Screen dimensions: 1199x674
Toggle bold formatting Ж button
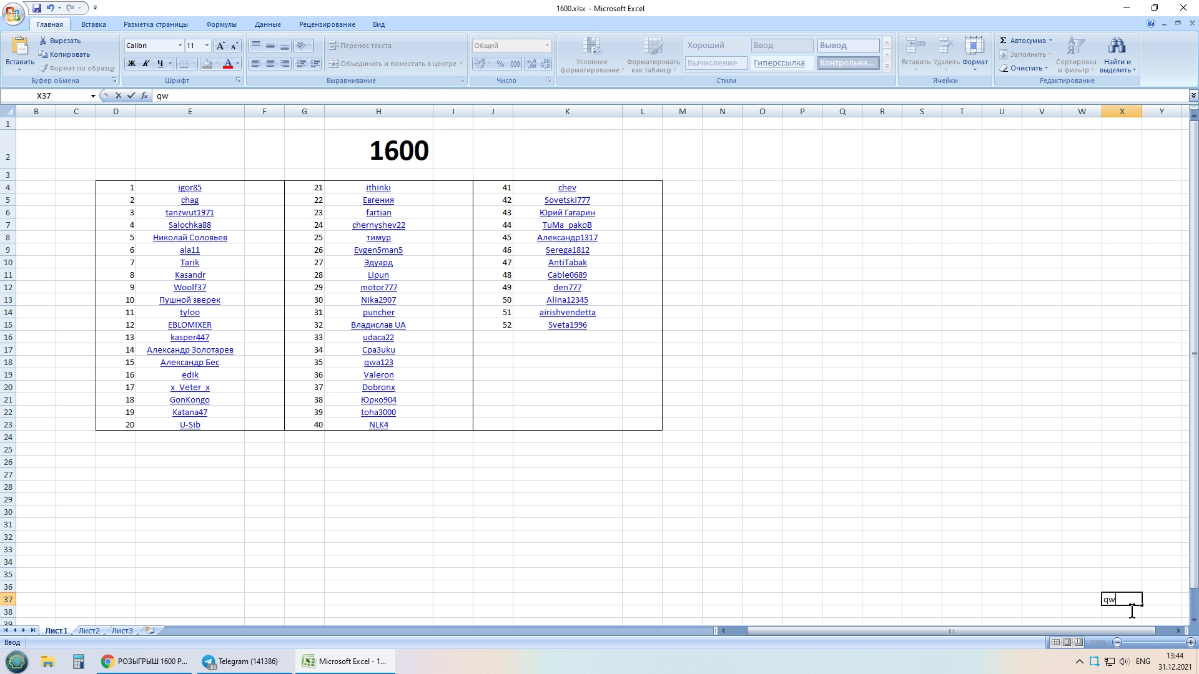tap(131, 64)
